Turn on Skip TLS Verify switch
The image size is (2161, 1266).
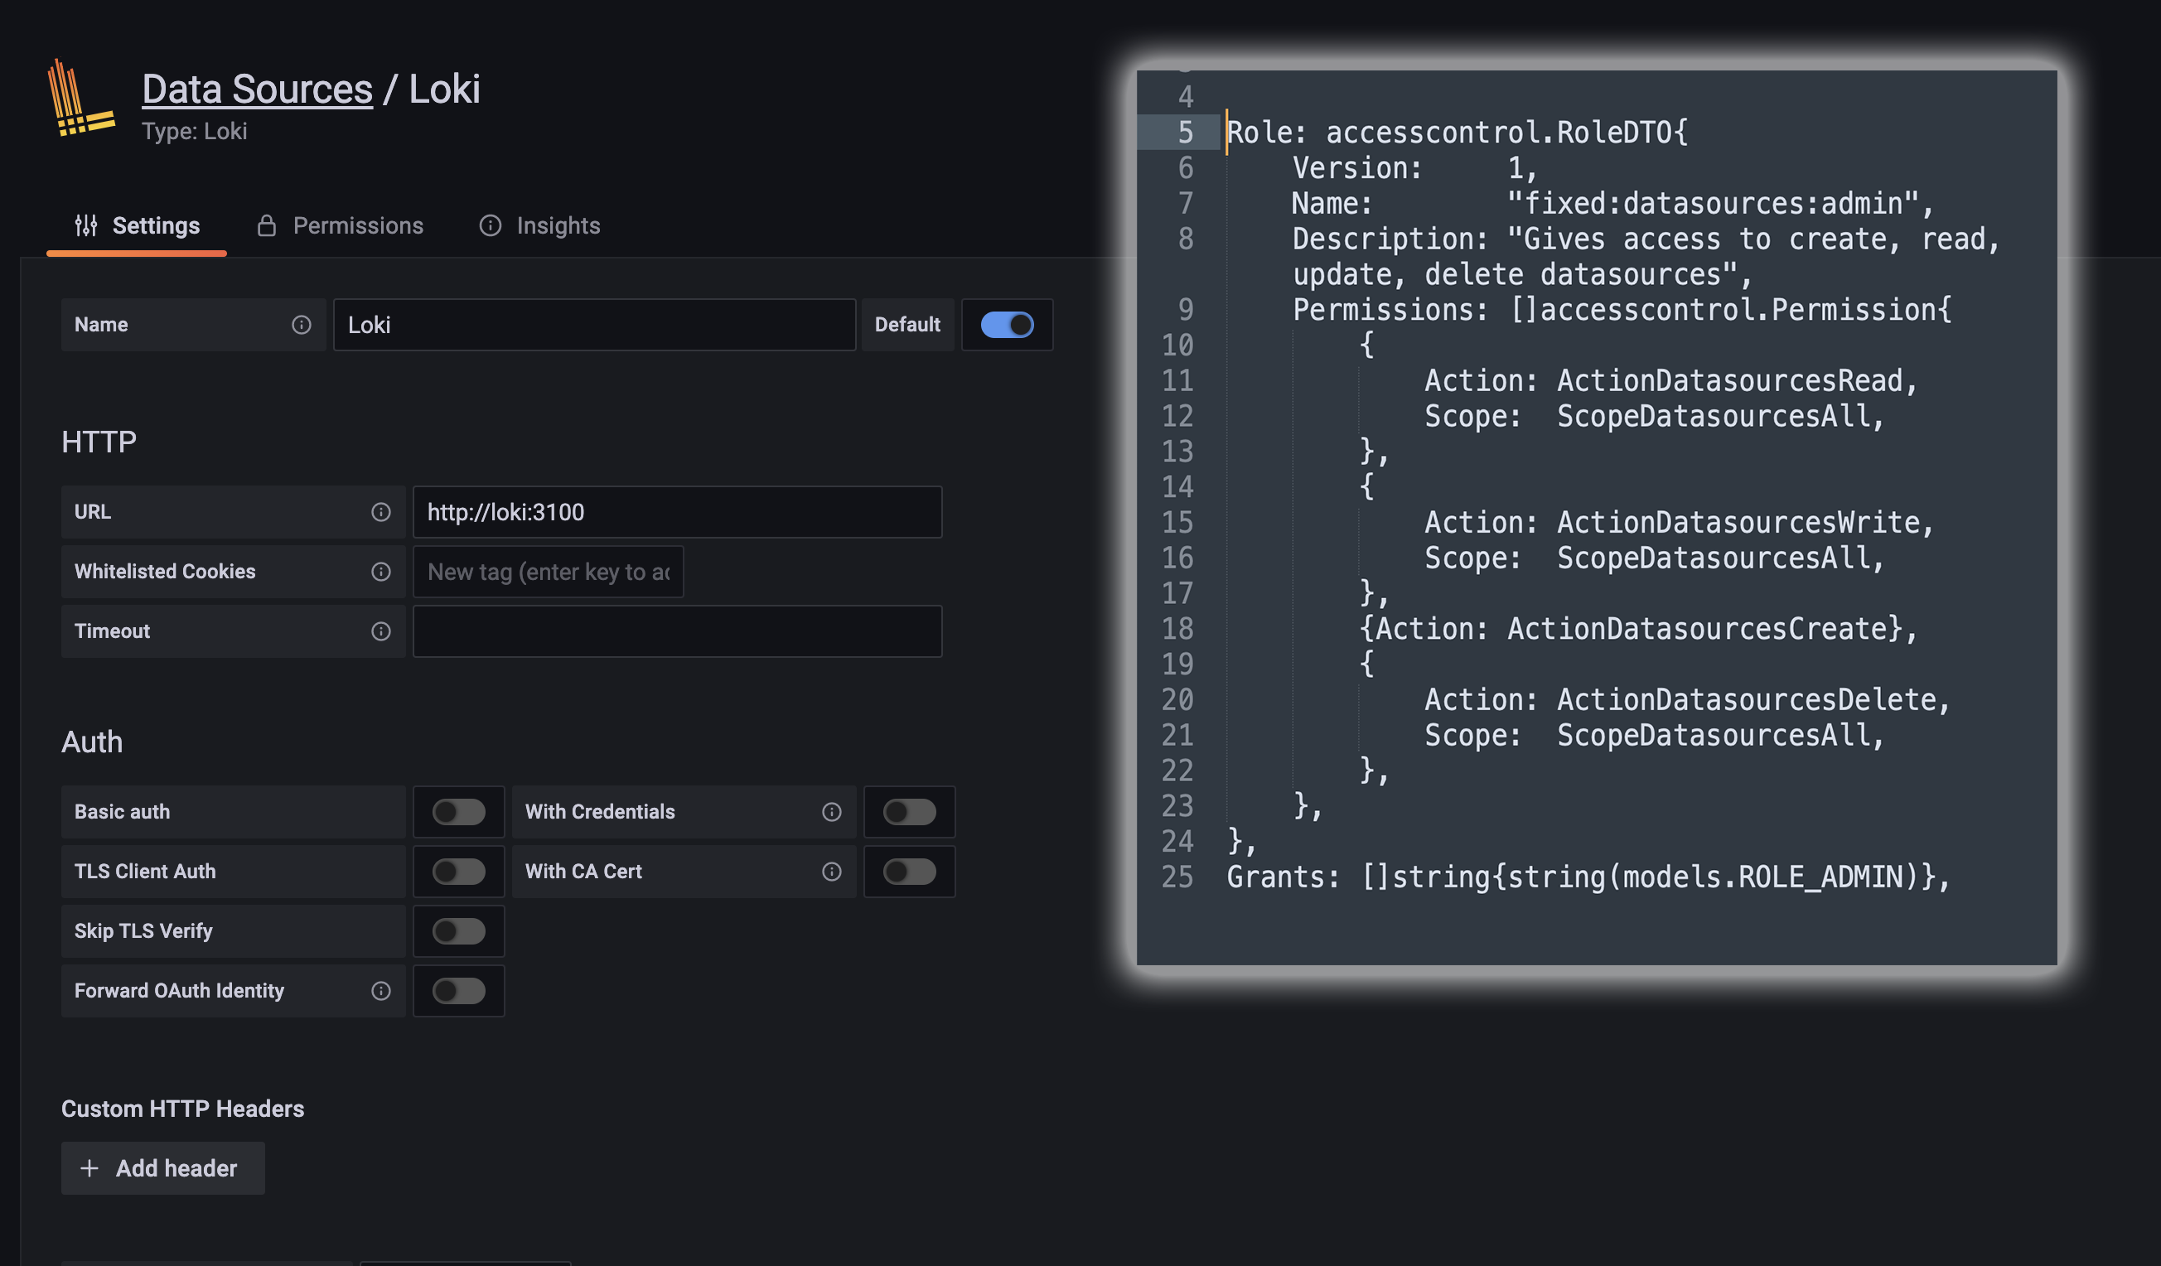[459, 931]
